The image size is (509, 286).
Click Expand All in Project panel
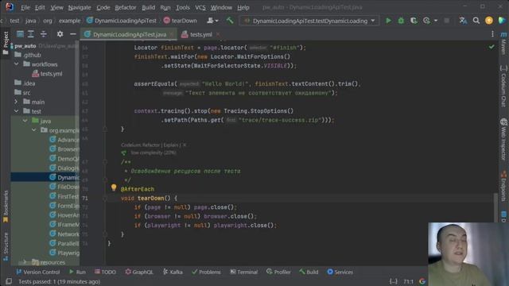click(x=31, y=34)
